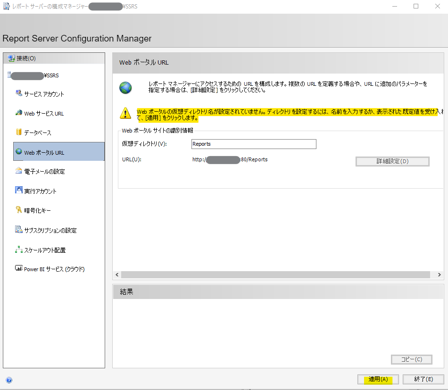The width and height of the screenshot is (448, 390).
Task: Click the 電子メールの設定 envelope icon
Action: (19, 171)
